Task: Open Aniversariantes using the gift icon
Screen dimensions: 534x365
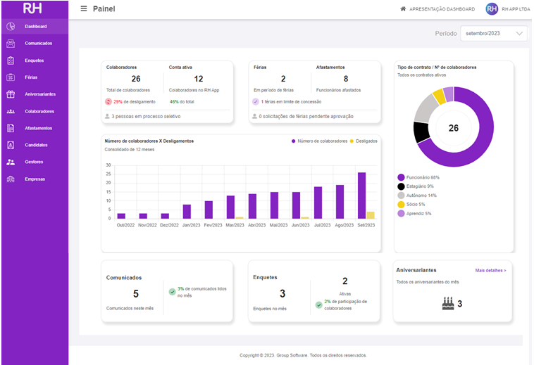Action: (x=11, y=94)
